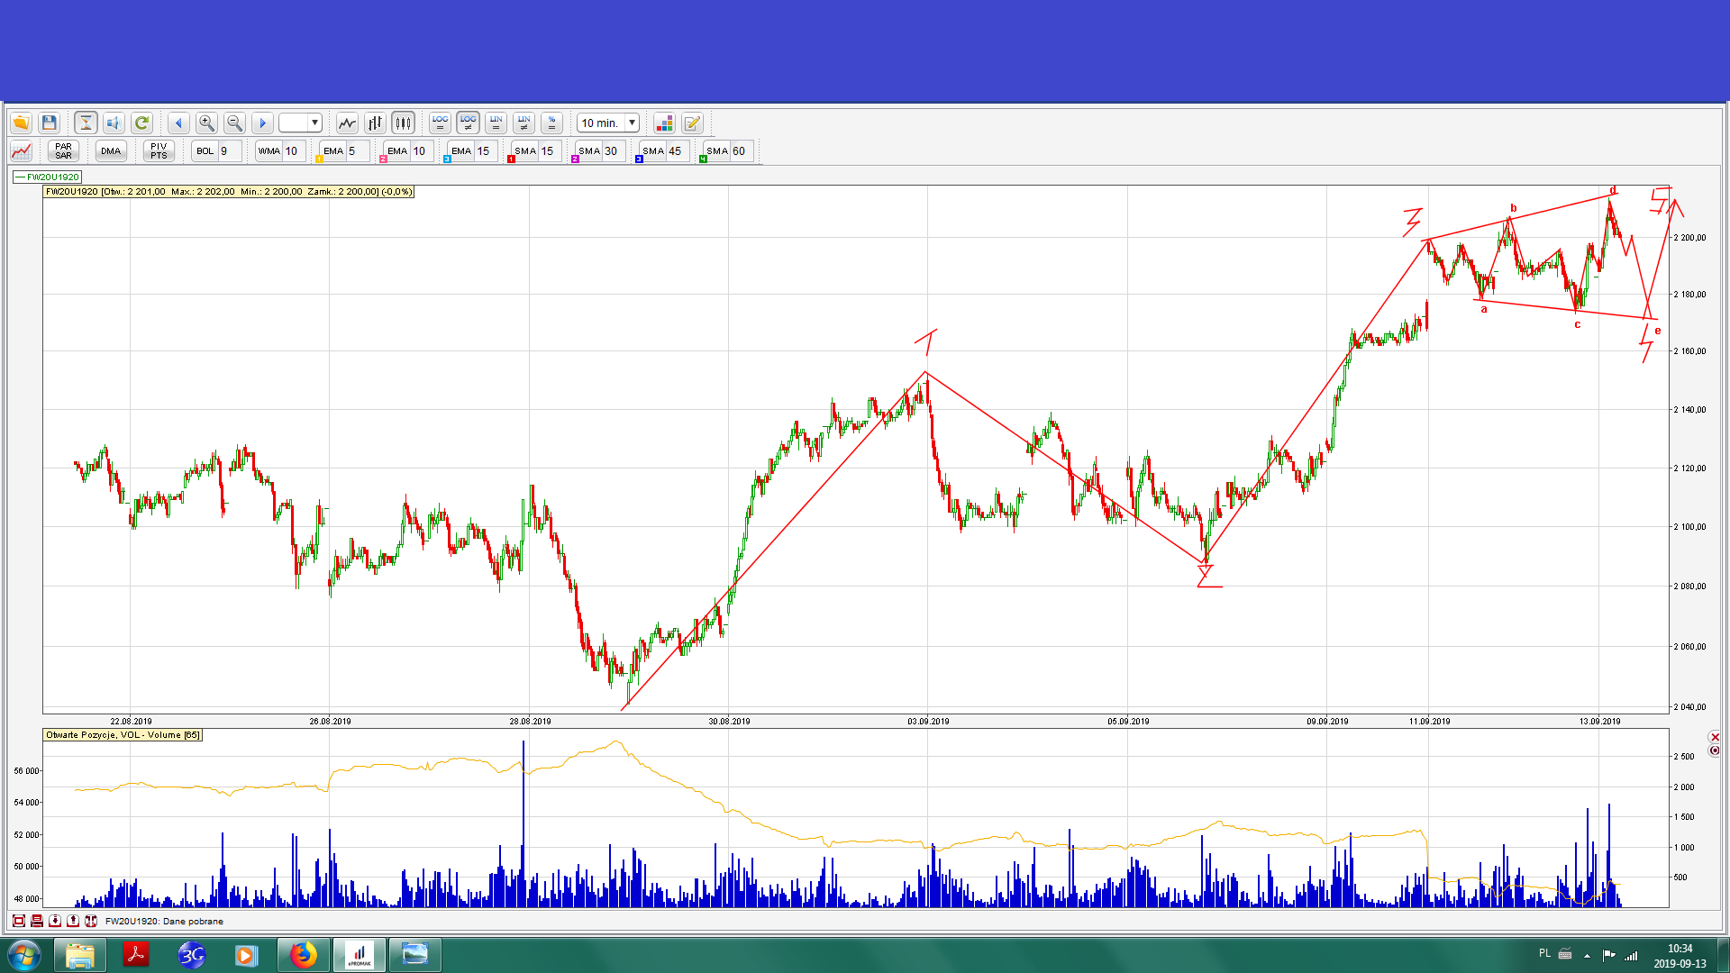Toggle the sound speaker button

click(114, 123)
